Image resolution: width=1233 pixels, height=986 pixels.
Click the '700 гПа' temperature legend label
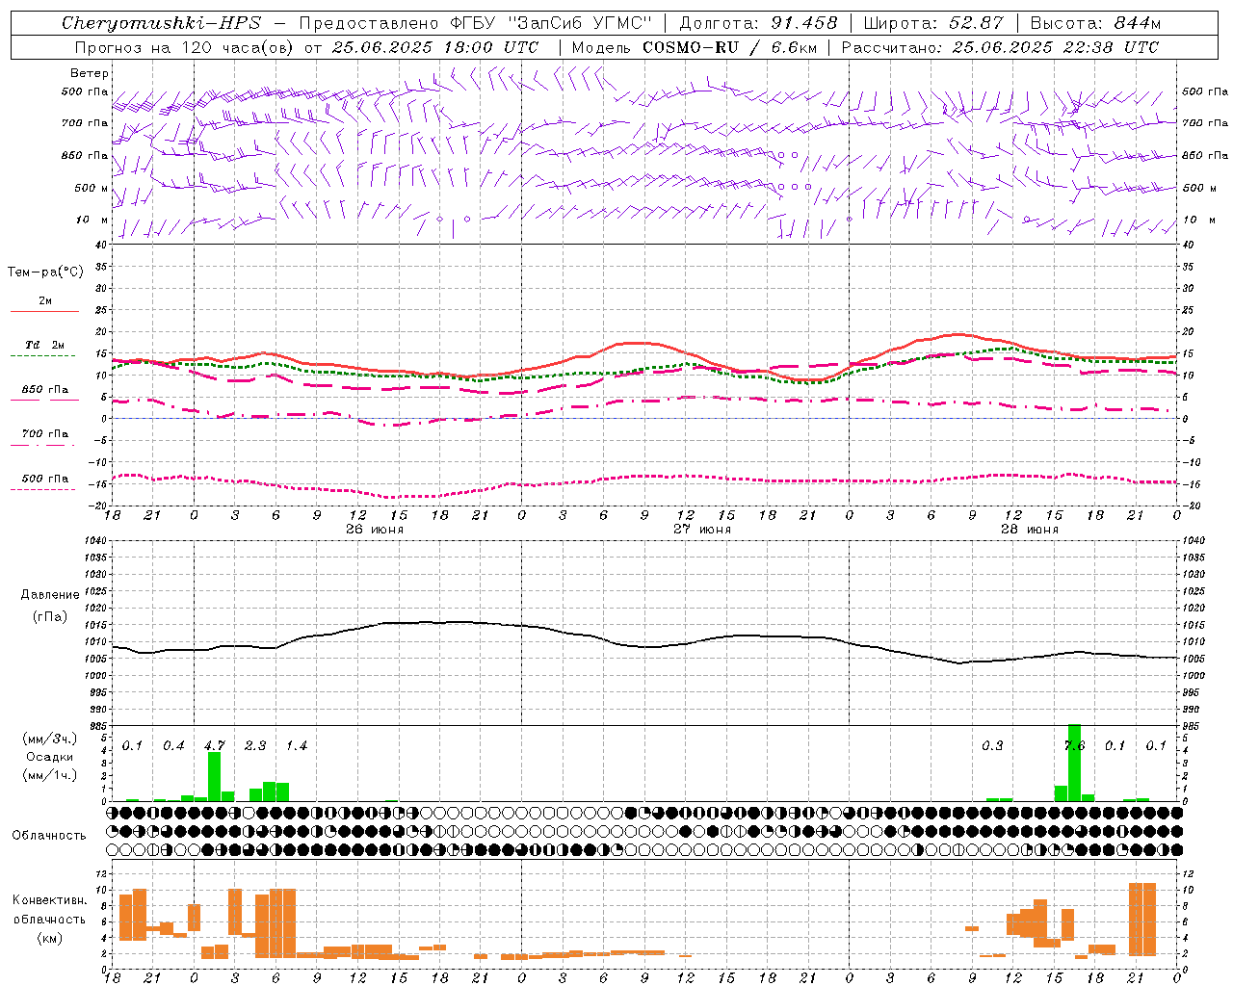coord(45,433)
